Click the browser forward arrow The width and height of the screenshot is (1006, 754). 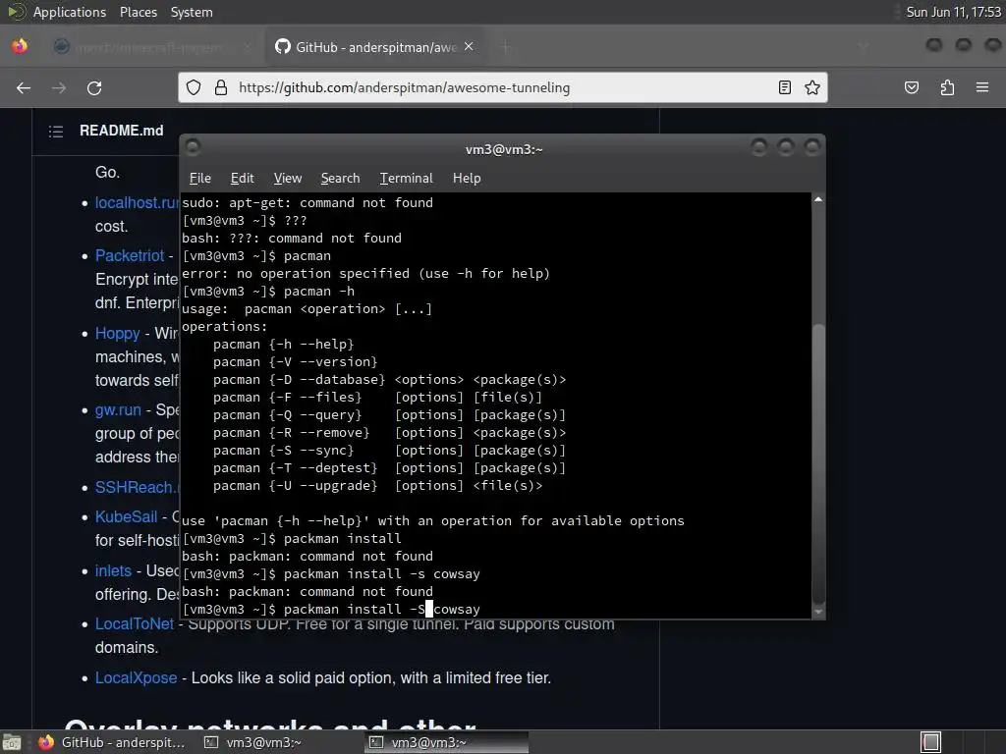click(x=59, y=87)
